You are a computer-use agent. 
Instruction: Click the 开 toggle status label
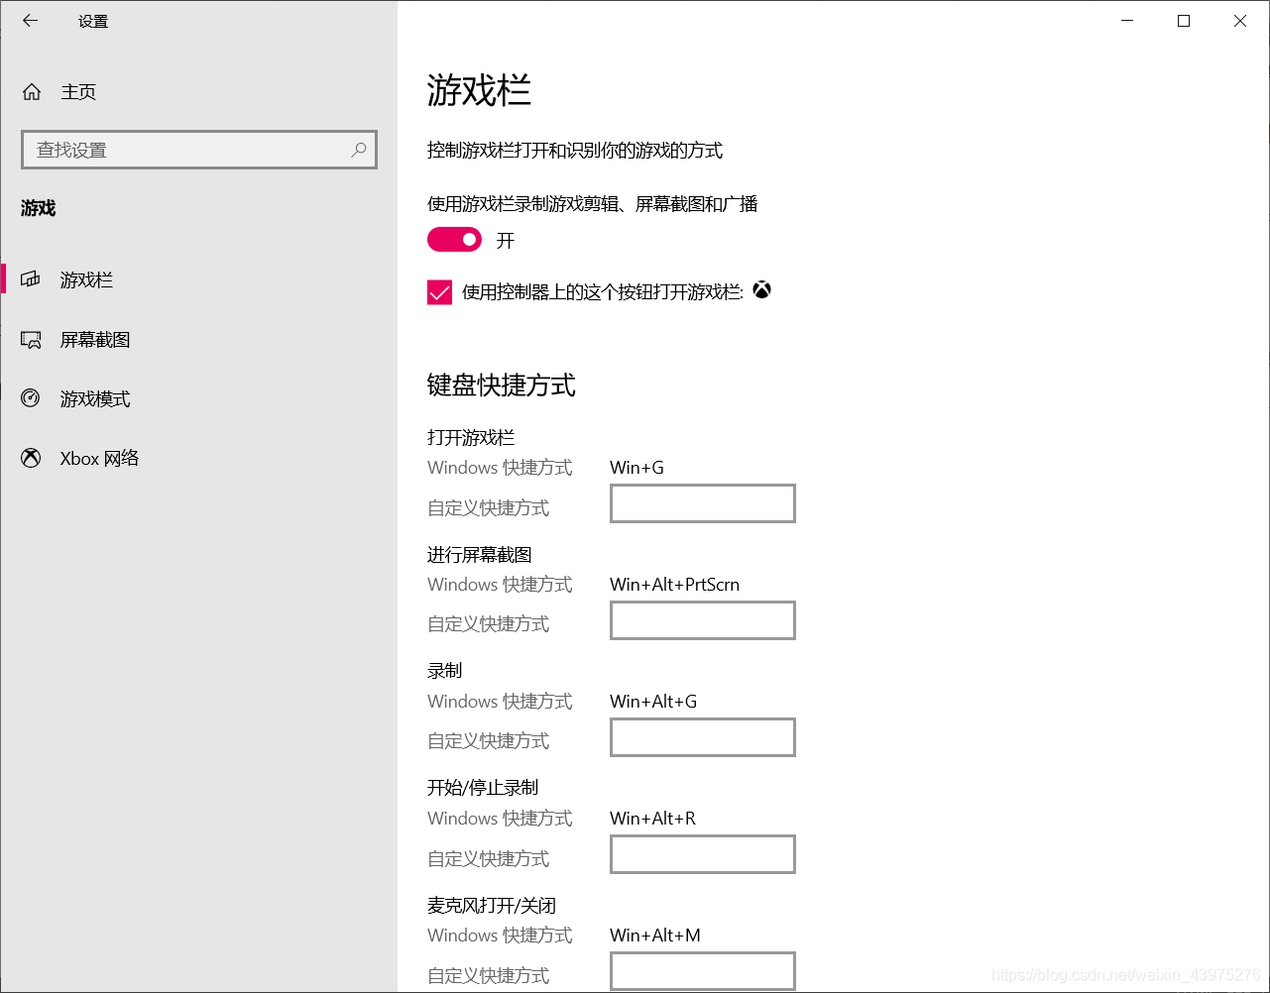click(x=506, y=241)
